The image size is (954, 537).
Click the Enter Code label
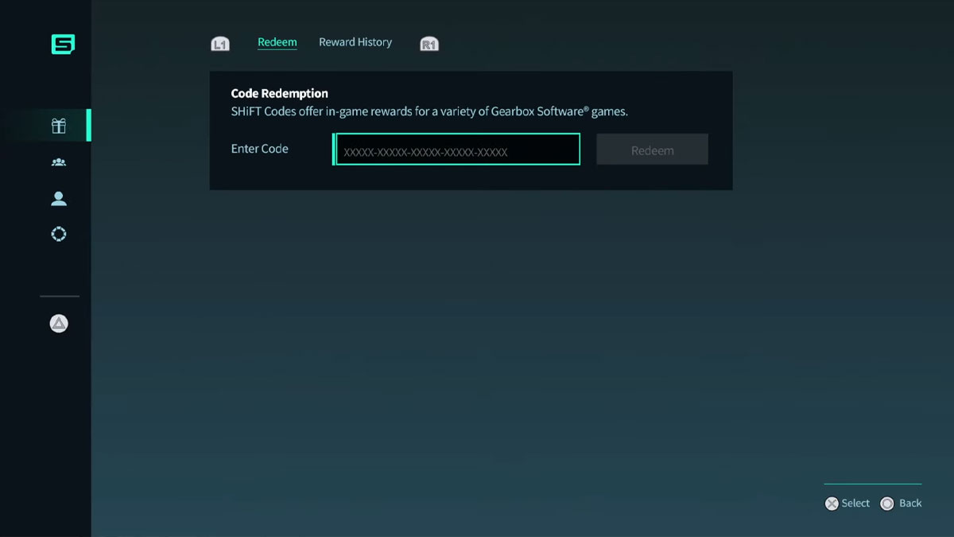pos(259,149)
